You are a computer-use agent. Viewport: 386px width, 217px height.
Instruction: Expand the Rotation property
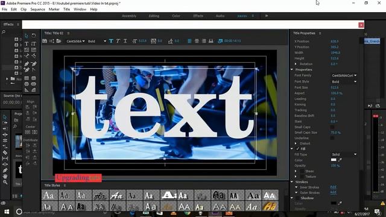(296, 64)
